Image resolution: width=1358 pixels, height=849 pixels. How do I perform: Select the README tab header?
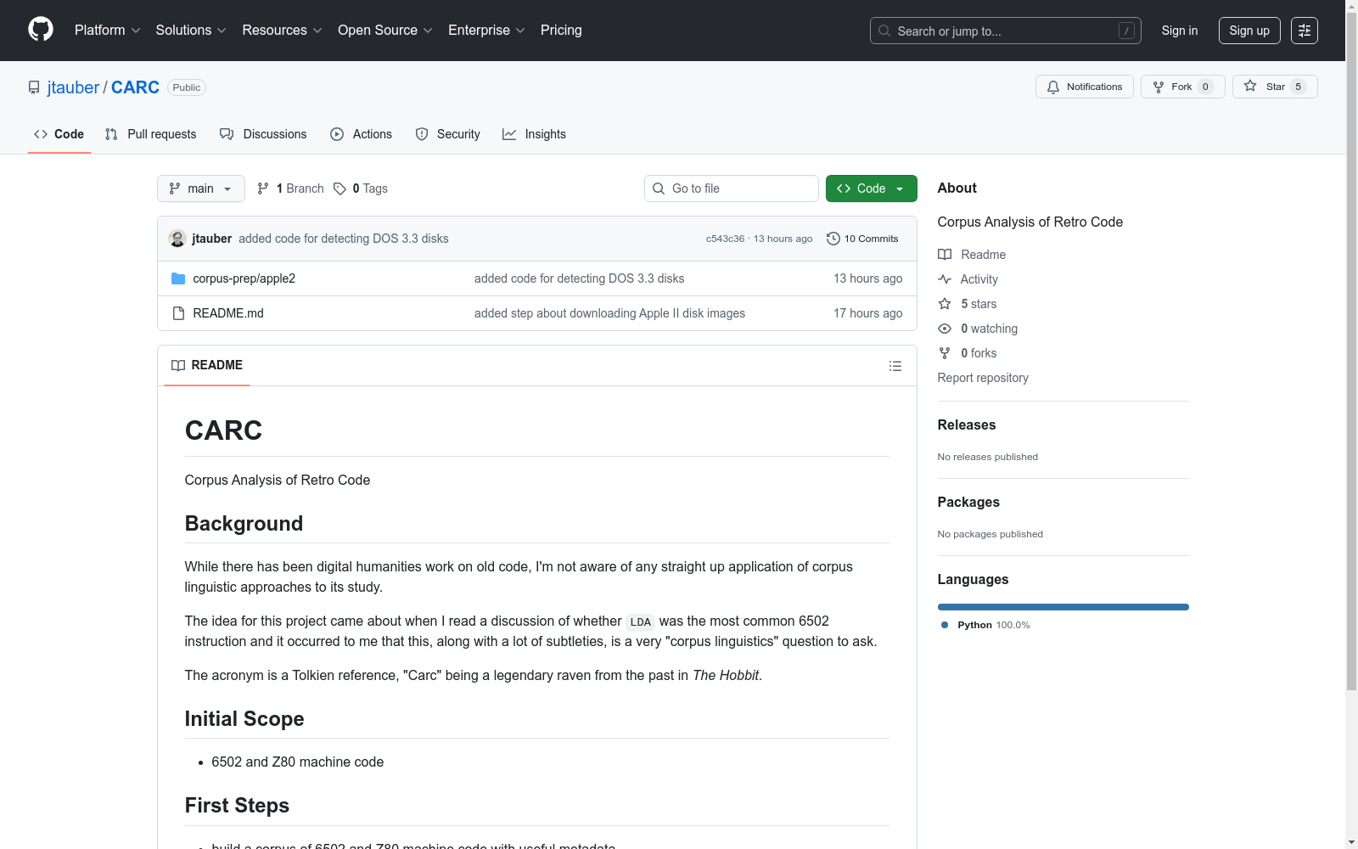pyautogui.click(x=207, y=365)
